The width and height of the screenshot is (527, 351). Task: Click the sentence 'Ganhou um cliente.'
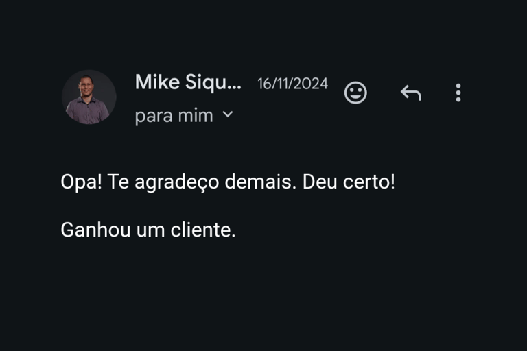click(148, 230)
